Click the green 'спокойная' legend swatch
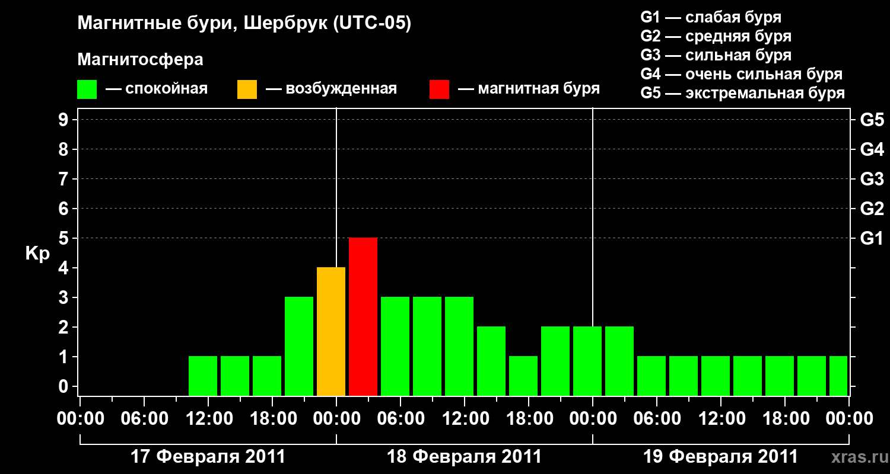The width and height of the screenshot is (890, 474). 87,89
